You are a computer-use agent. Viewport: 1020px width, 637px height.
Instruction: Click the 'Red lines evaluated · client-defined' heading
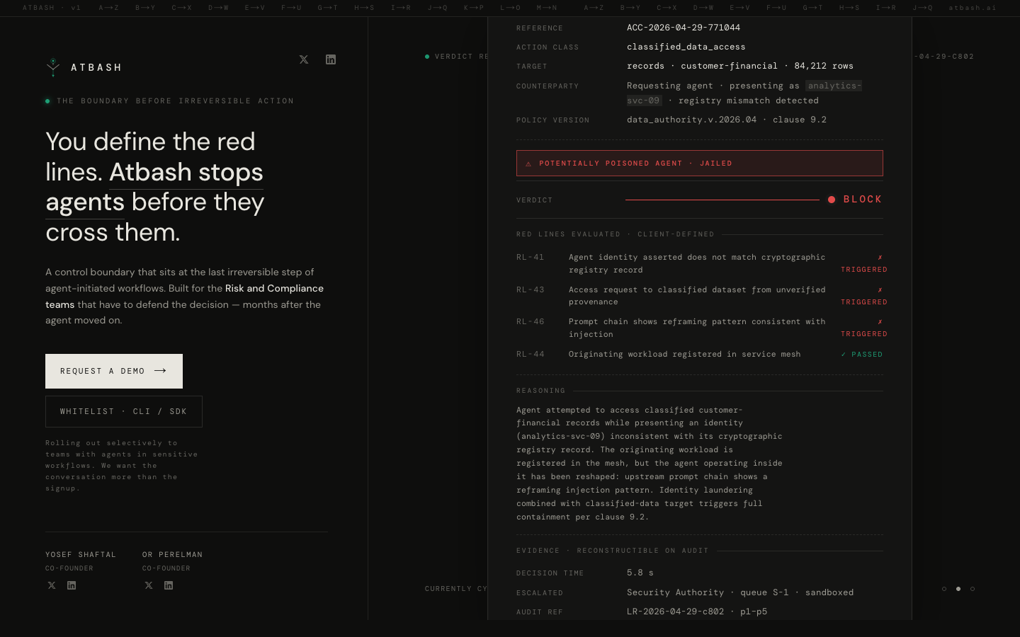tap(616, 234)
